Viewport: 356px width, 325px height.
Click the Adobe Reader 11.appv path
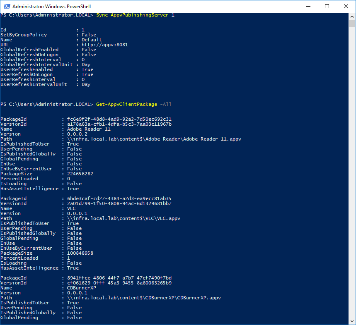154,139
